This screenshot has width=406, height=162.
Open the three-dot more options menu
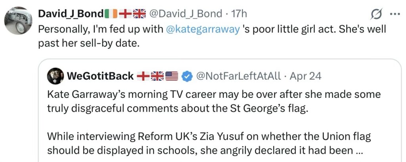point(395,13)
